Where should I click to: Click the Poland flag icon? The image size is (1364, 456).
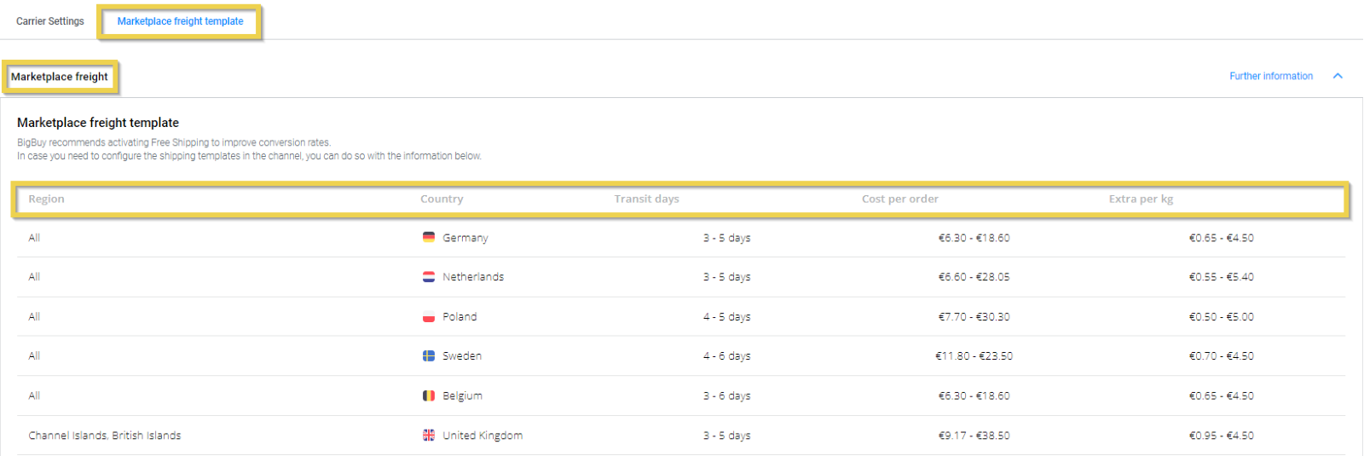click(429, 317)
